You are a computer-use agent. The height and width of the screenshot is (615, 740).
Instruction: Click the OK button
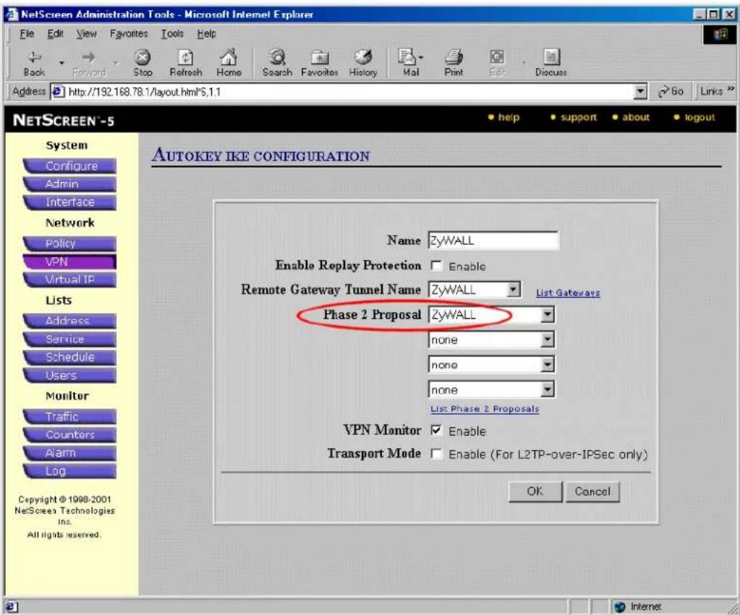[x=535, y=491]
